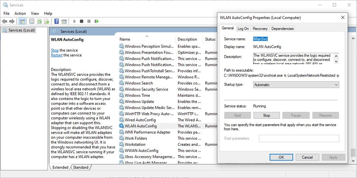Switch to the Standard view tab
Viewport: 357px width, 178px height.
81,167
